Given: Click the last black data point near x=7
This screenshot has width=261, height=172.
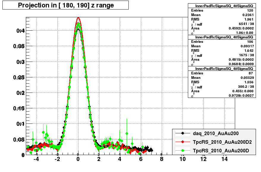Looking at the screenshot, I should click(x=151, y=150).
